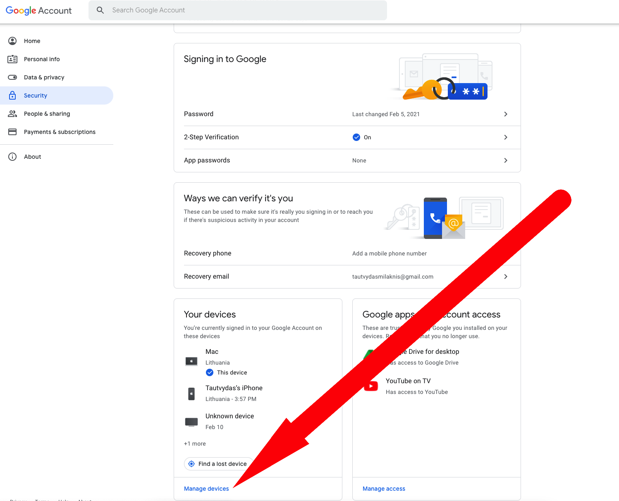Click the Home profile icon in sidebar
The image size is (619, 501).
[12, 41]
